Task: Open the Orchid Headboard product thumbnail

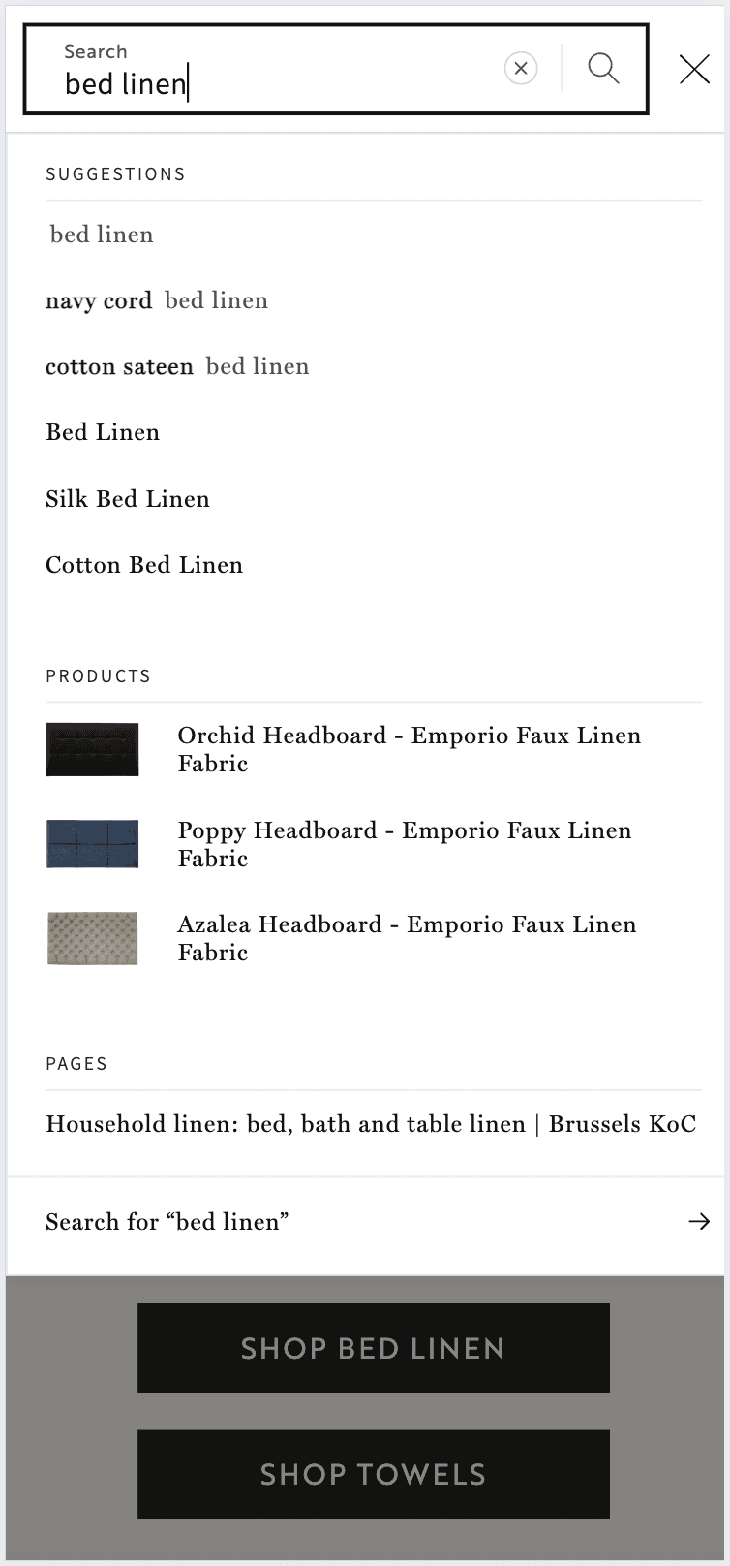Action: [92, 749]
